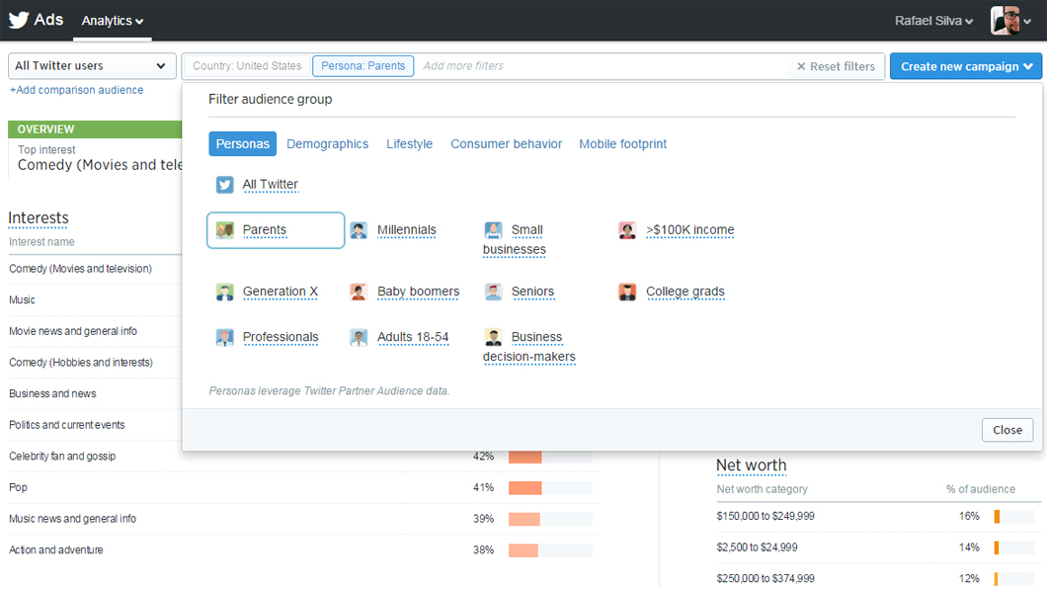Select the Parents persona icon
The width and height of the screenshot is (1047, 589).
pyautogui.click(x=223, y=229)
